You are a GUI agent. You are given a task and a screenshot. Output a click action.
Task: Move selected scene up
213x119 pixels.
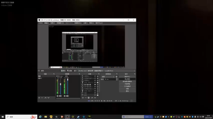point(46,98)
